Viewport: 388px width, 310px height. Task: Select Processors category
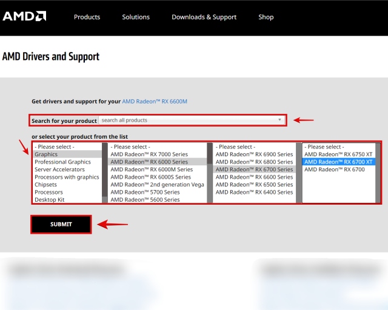pos(67,192)
